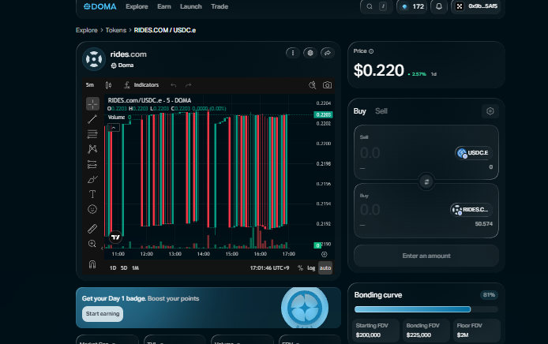Switch to the Sell tab
The image size is (548, 344).
point(381,111)
